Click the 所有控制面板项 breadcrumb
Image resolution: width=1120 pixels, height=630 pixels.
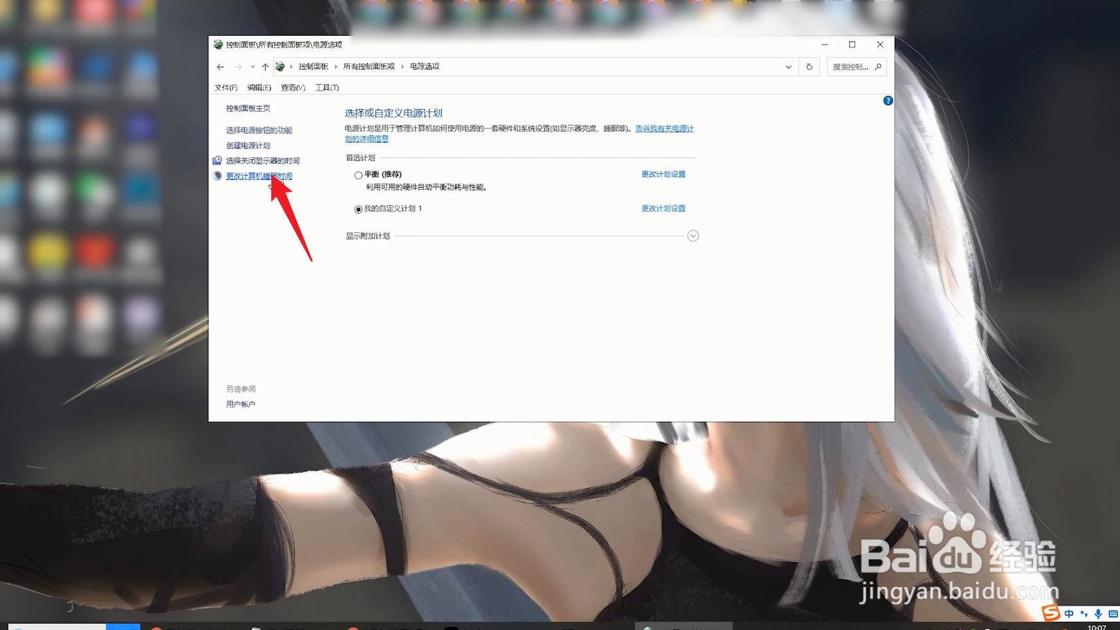pyautogui.click(x=369, y=67)
